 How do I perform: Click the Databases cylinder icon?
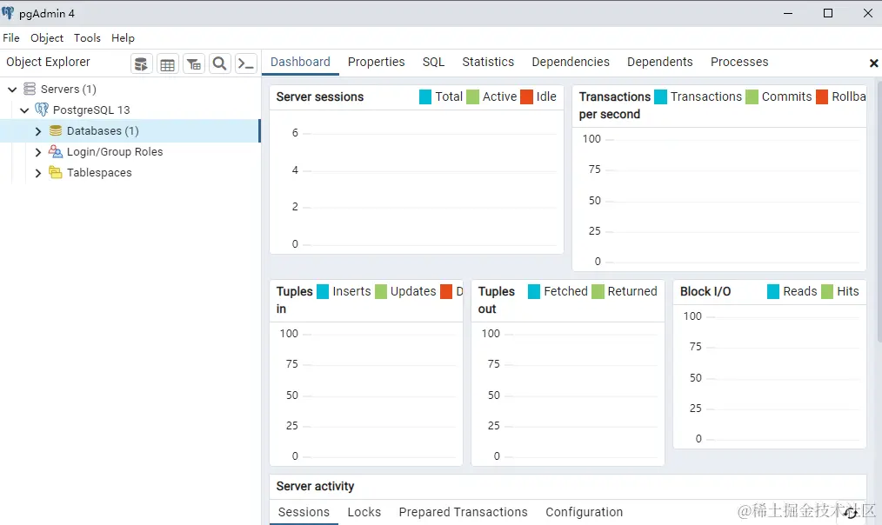[55, 130]
